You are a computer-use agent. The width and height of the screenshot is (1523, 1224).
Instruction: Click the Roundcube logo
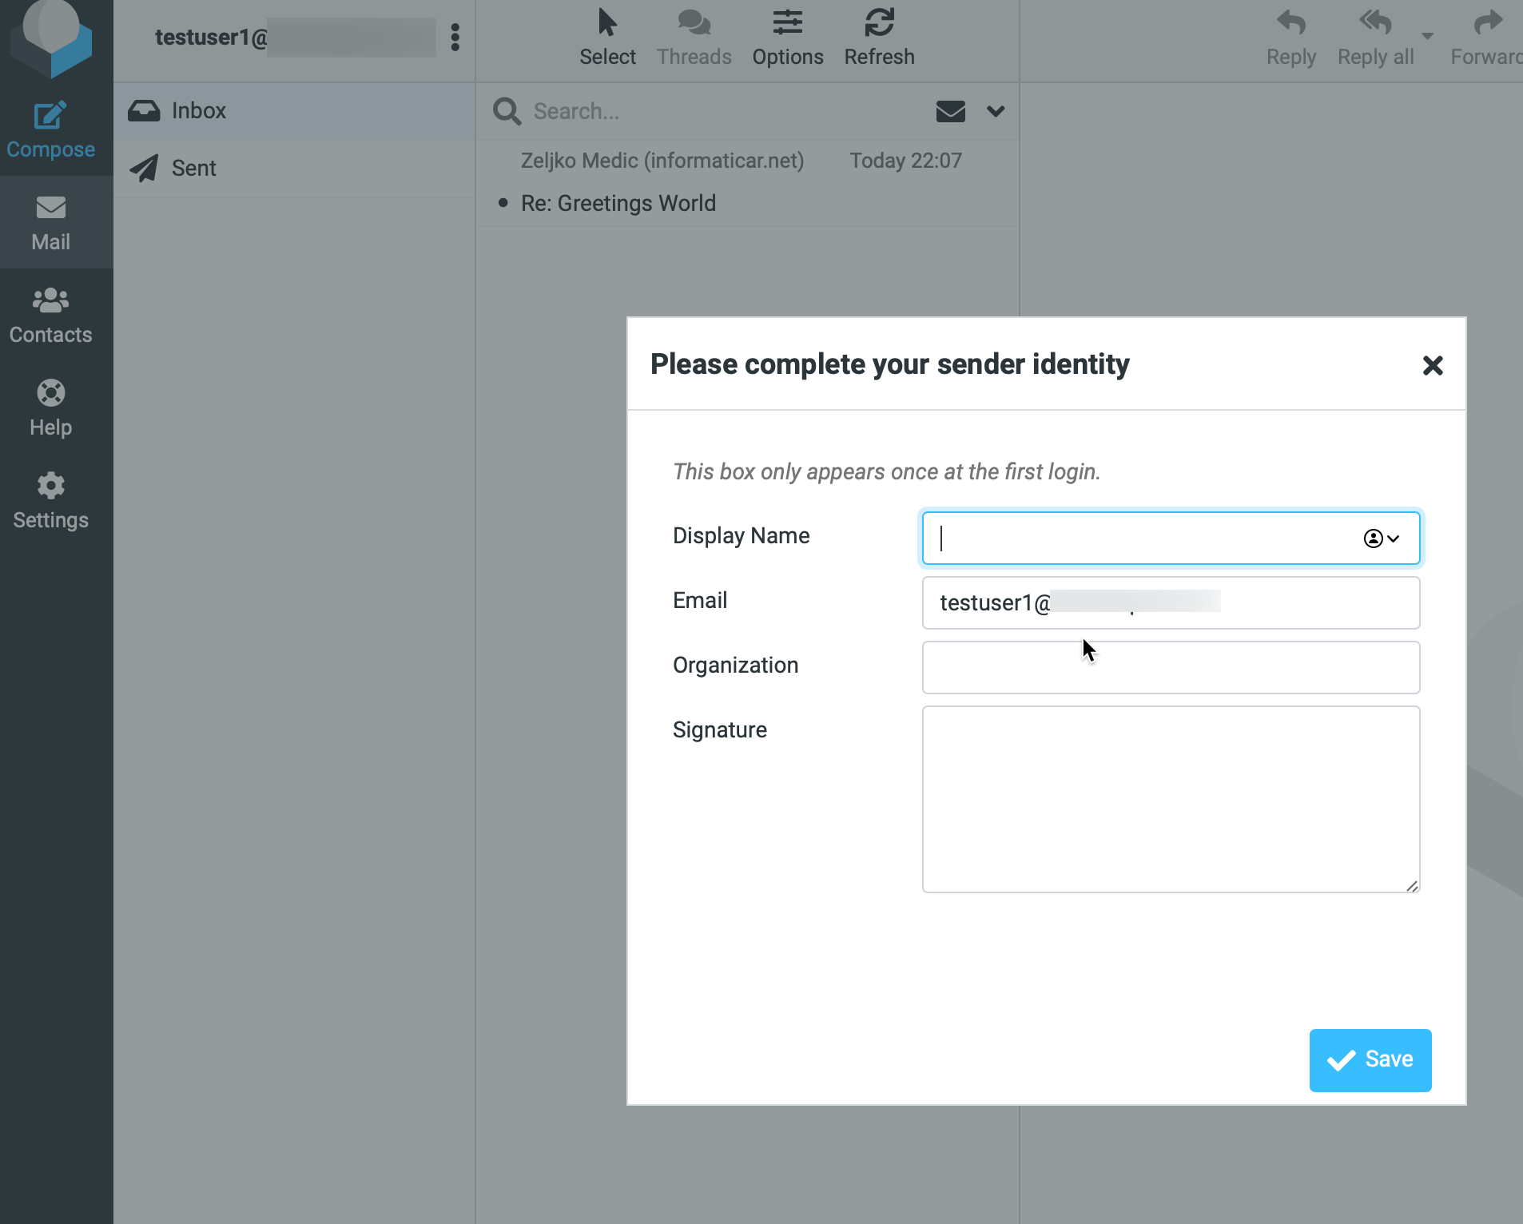(51, 38)
